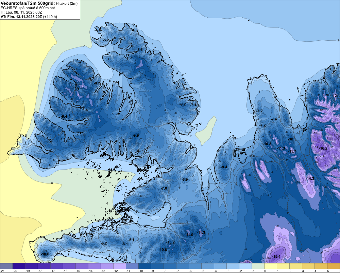
Task: Click the -7.4 temperature label
Action: (x=274, y=119)
